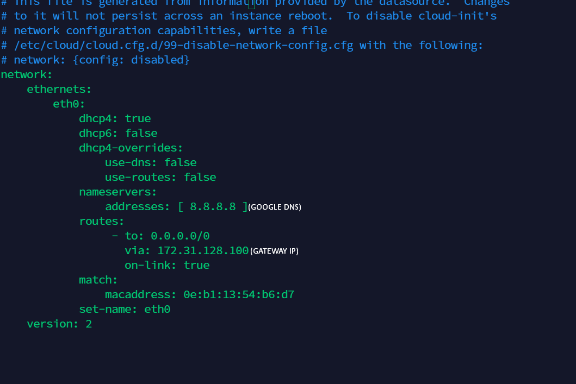Click the 99-disable-network-config.cfg path comment

[241, 45]
